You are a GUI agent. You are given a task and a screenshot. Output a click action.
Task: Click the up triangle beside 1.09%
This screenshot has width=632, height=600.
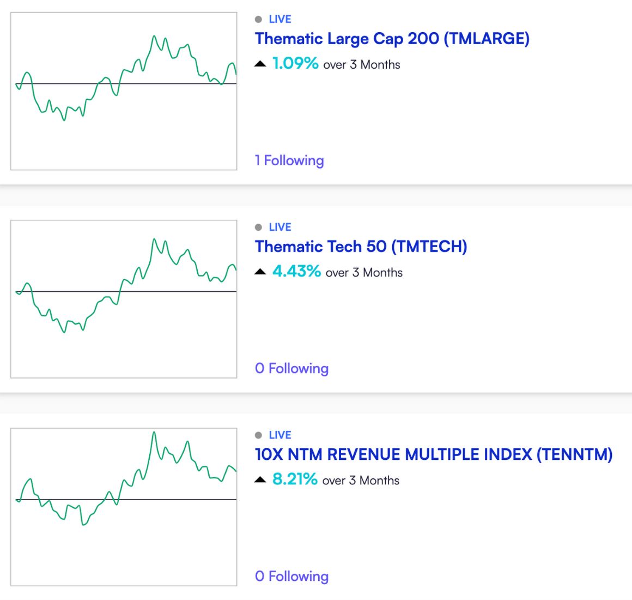coord(260,64)
